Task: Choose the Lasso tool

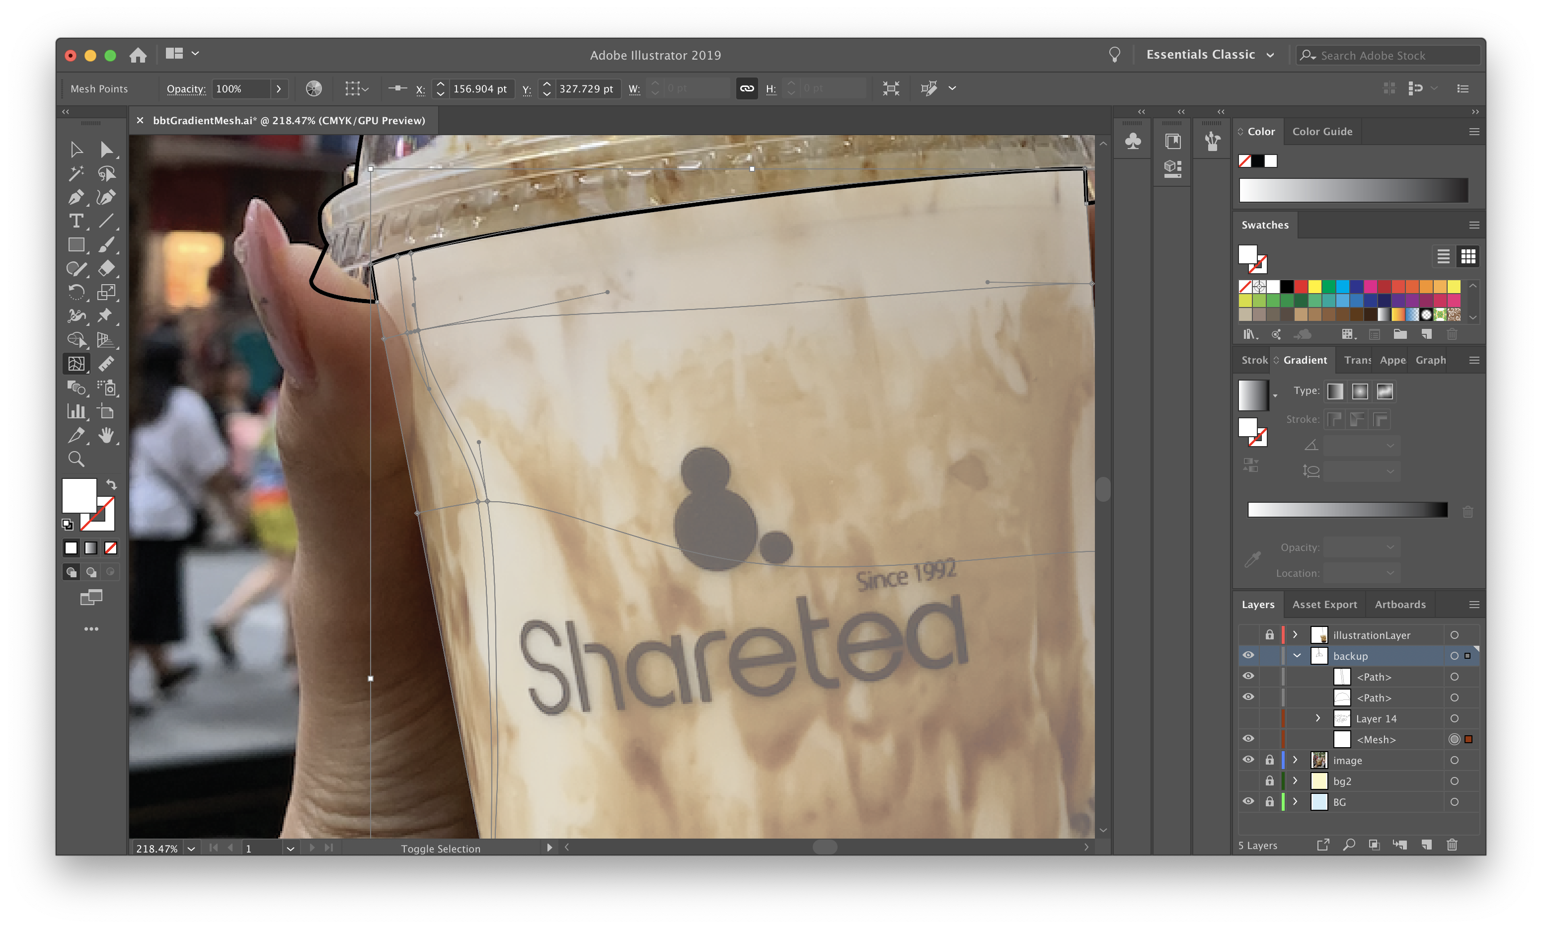Action: (x=106, y=173)
